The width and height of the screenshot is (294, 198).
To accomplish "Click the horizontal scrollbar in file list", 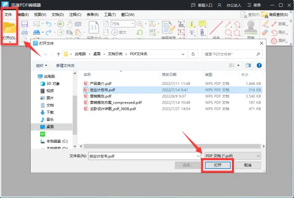I will pos(172,147).
